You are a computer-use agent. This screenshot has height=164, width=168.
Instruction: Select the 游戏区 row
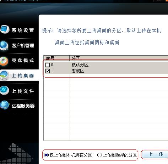(106, 71)
